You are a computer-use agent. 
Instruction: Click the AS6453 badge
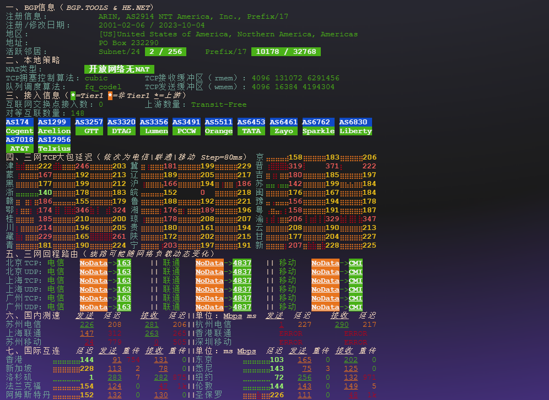tap(251, 122)
